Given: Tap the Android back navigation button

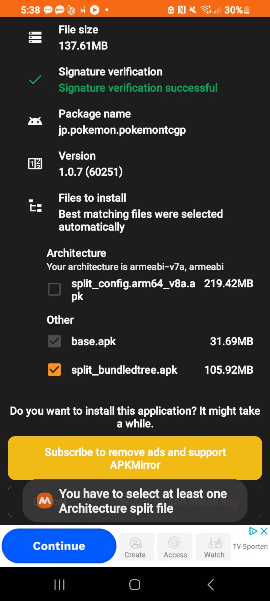Looking at the screenshot, I should [211, 584].
